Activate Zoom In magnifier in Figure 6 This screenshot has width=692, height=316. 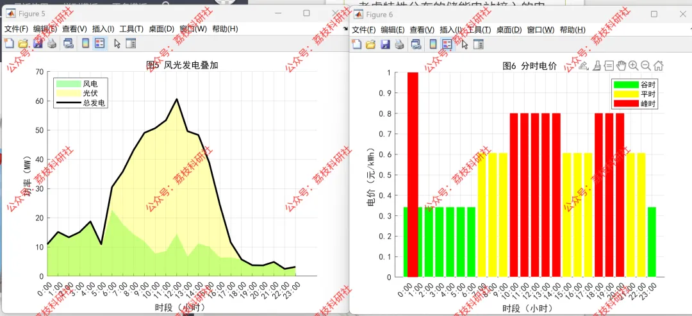(x=633, y=66)
